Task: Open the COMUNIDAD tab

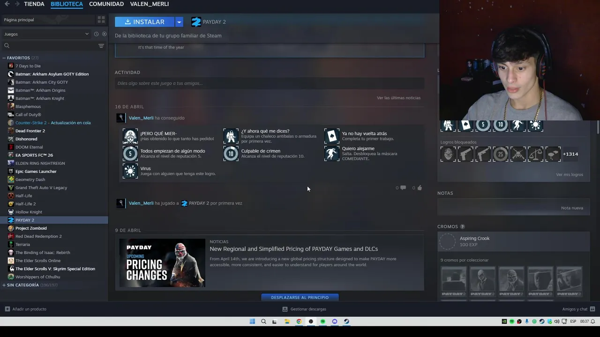Action: point(106,4)
